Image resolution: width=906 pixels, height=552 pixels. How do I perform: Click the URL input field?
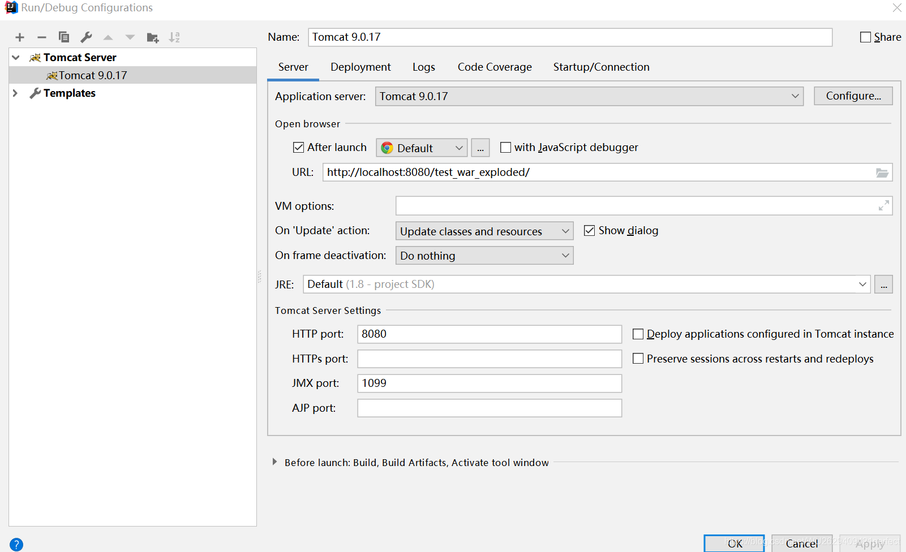click(607, 172)
